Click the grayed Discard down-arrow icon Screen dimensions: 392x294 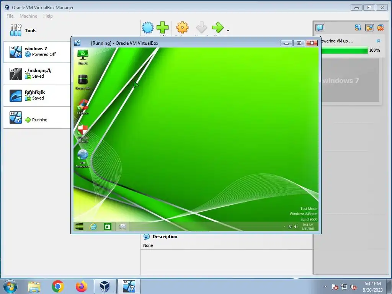point(201,28)
